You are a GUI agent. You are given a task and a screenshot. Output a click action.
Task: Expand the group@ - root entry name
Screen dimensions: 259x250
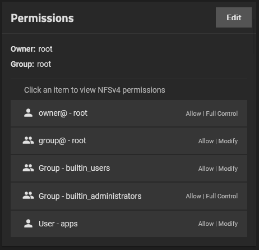pos(62,141)
